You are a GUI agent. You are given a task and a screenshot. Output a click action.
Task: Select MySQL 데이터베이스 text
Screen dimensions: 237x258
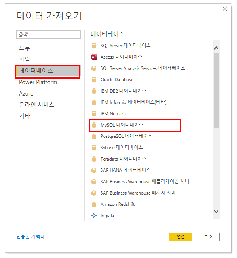coord(122,125)
